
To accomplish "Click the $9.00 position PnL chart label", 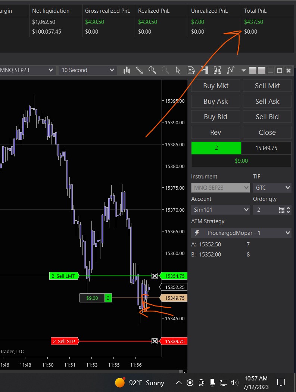I will click(92, 298).
